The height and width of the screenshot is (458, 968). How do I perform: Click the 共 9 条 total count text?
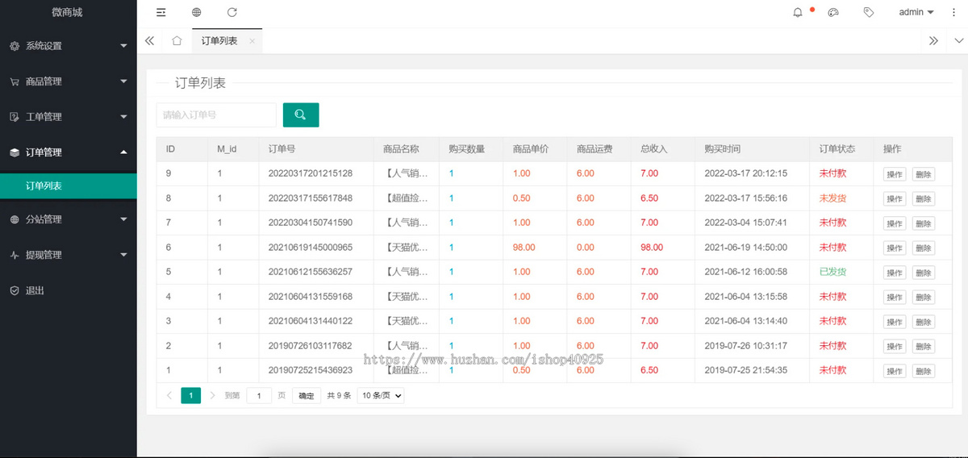click(339, 396)
